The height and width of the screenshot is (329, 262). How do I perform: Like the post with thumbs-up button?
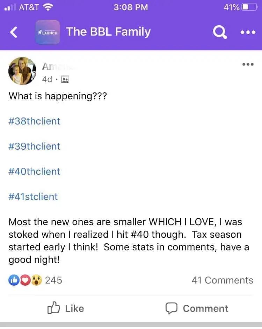click(x=66, y=308)
